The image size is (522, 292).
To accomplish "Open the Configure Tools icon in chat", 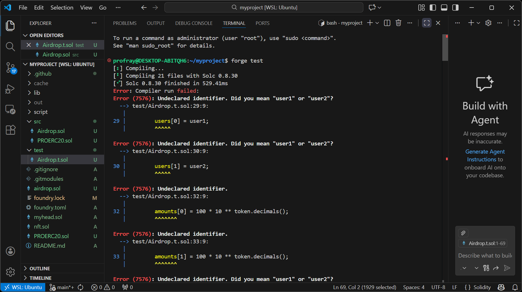I will pos(486,268).
